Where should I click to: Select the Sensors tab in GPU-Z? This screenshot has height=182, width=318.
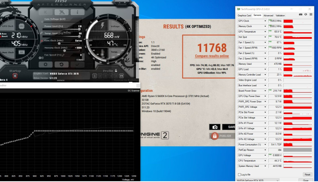coord(257,15)
